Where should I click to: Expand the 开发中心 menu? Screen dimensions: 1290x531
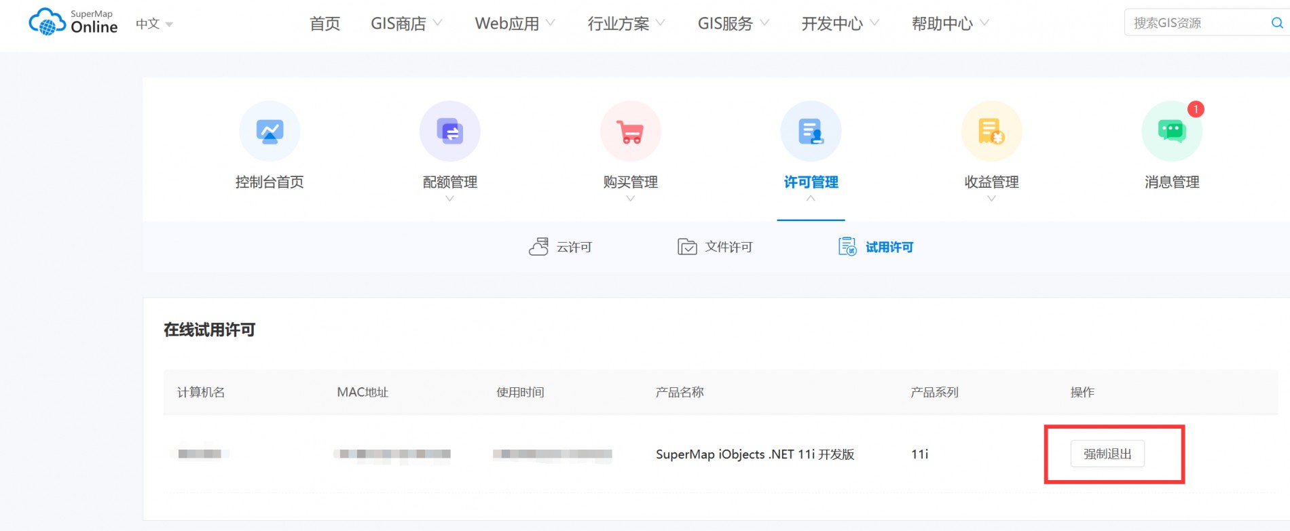840,24
